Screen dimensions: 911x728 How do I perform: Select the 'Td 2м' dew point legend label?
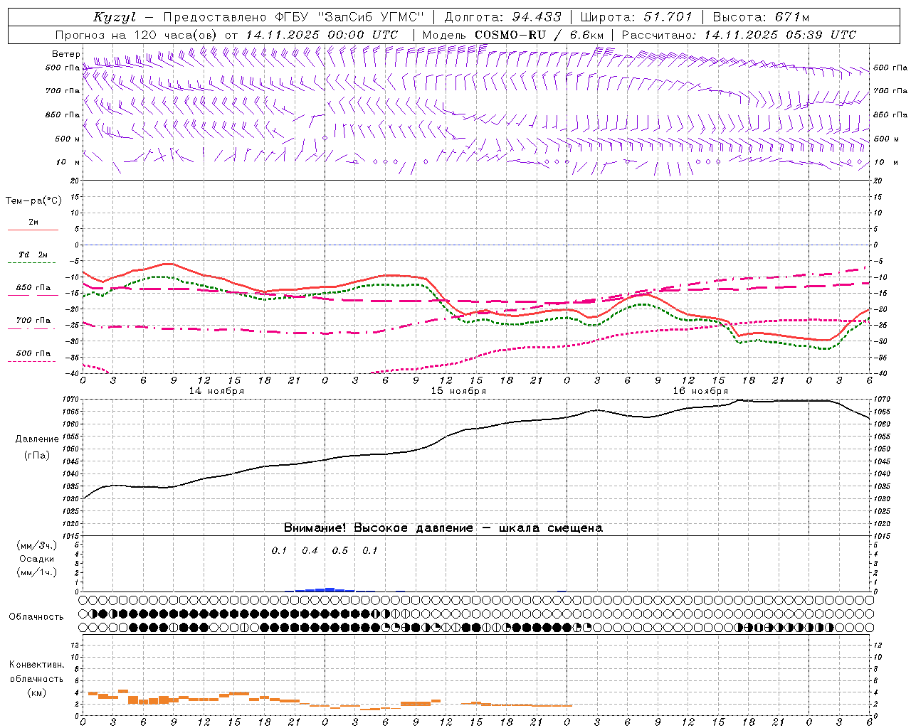[33, 255]
